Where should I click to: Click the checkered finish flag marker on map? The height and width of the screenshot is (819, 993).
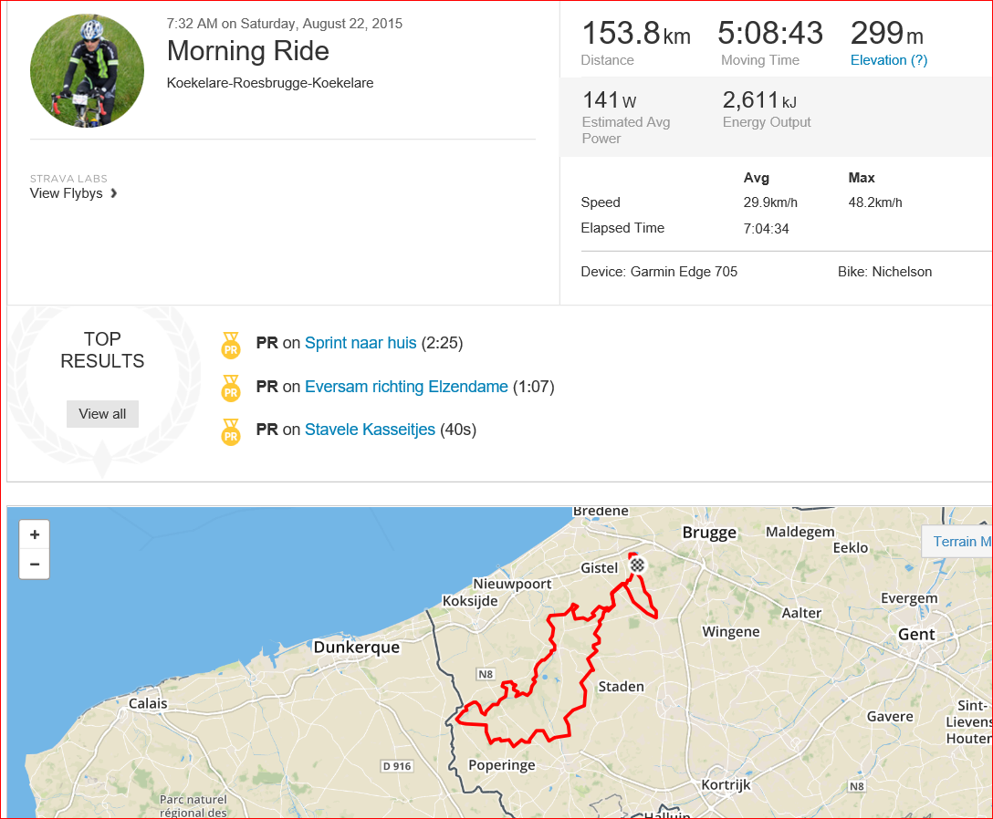pyautogui.click(x=637, y=565)
